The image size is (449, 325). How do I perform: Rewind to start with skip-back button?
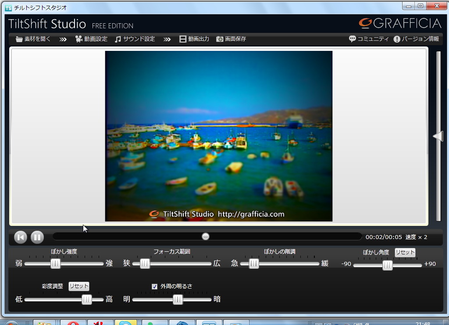coord(21,237)
